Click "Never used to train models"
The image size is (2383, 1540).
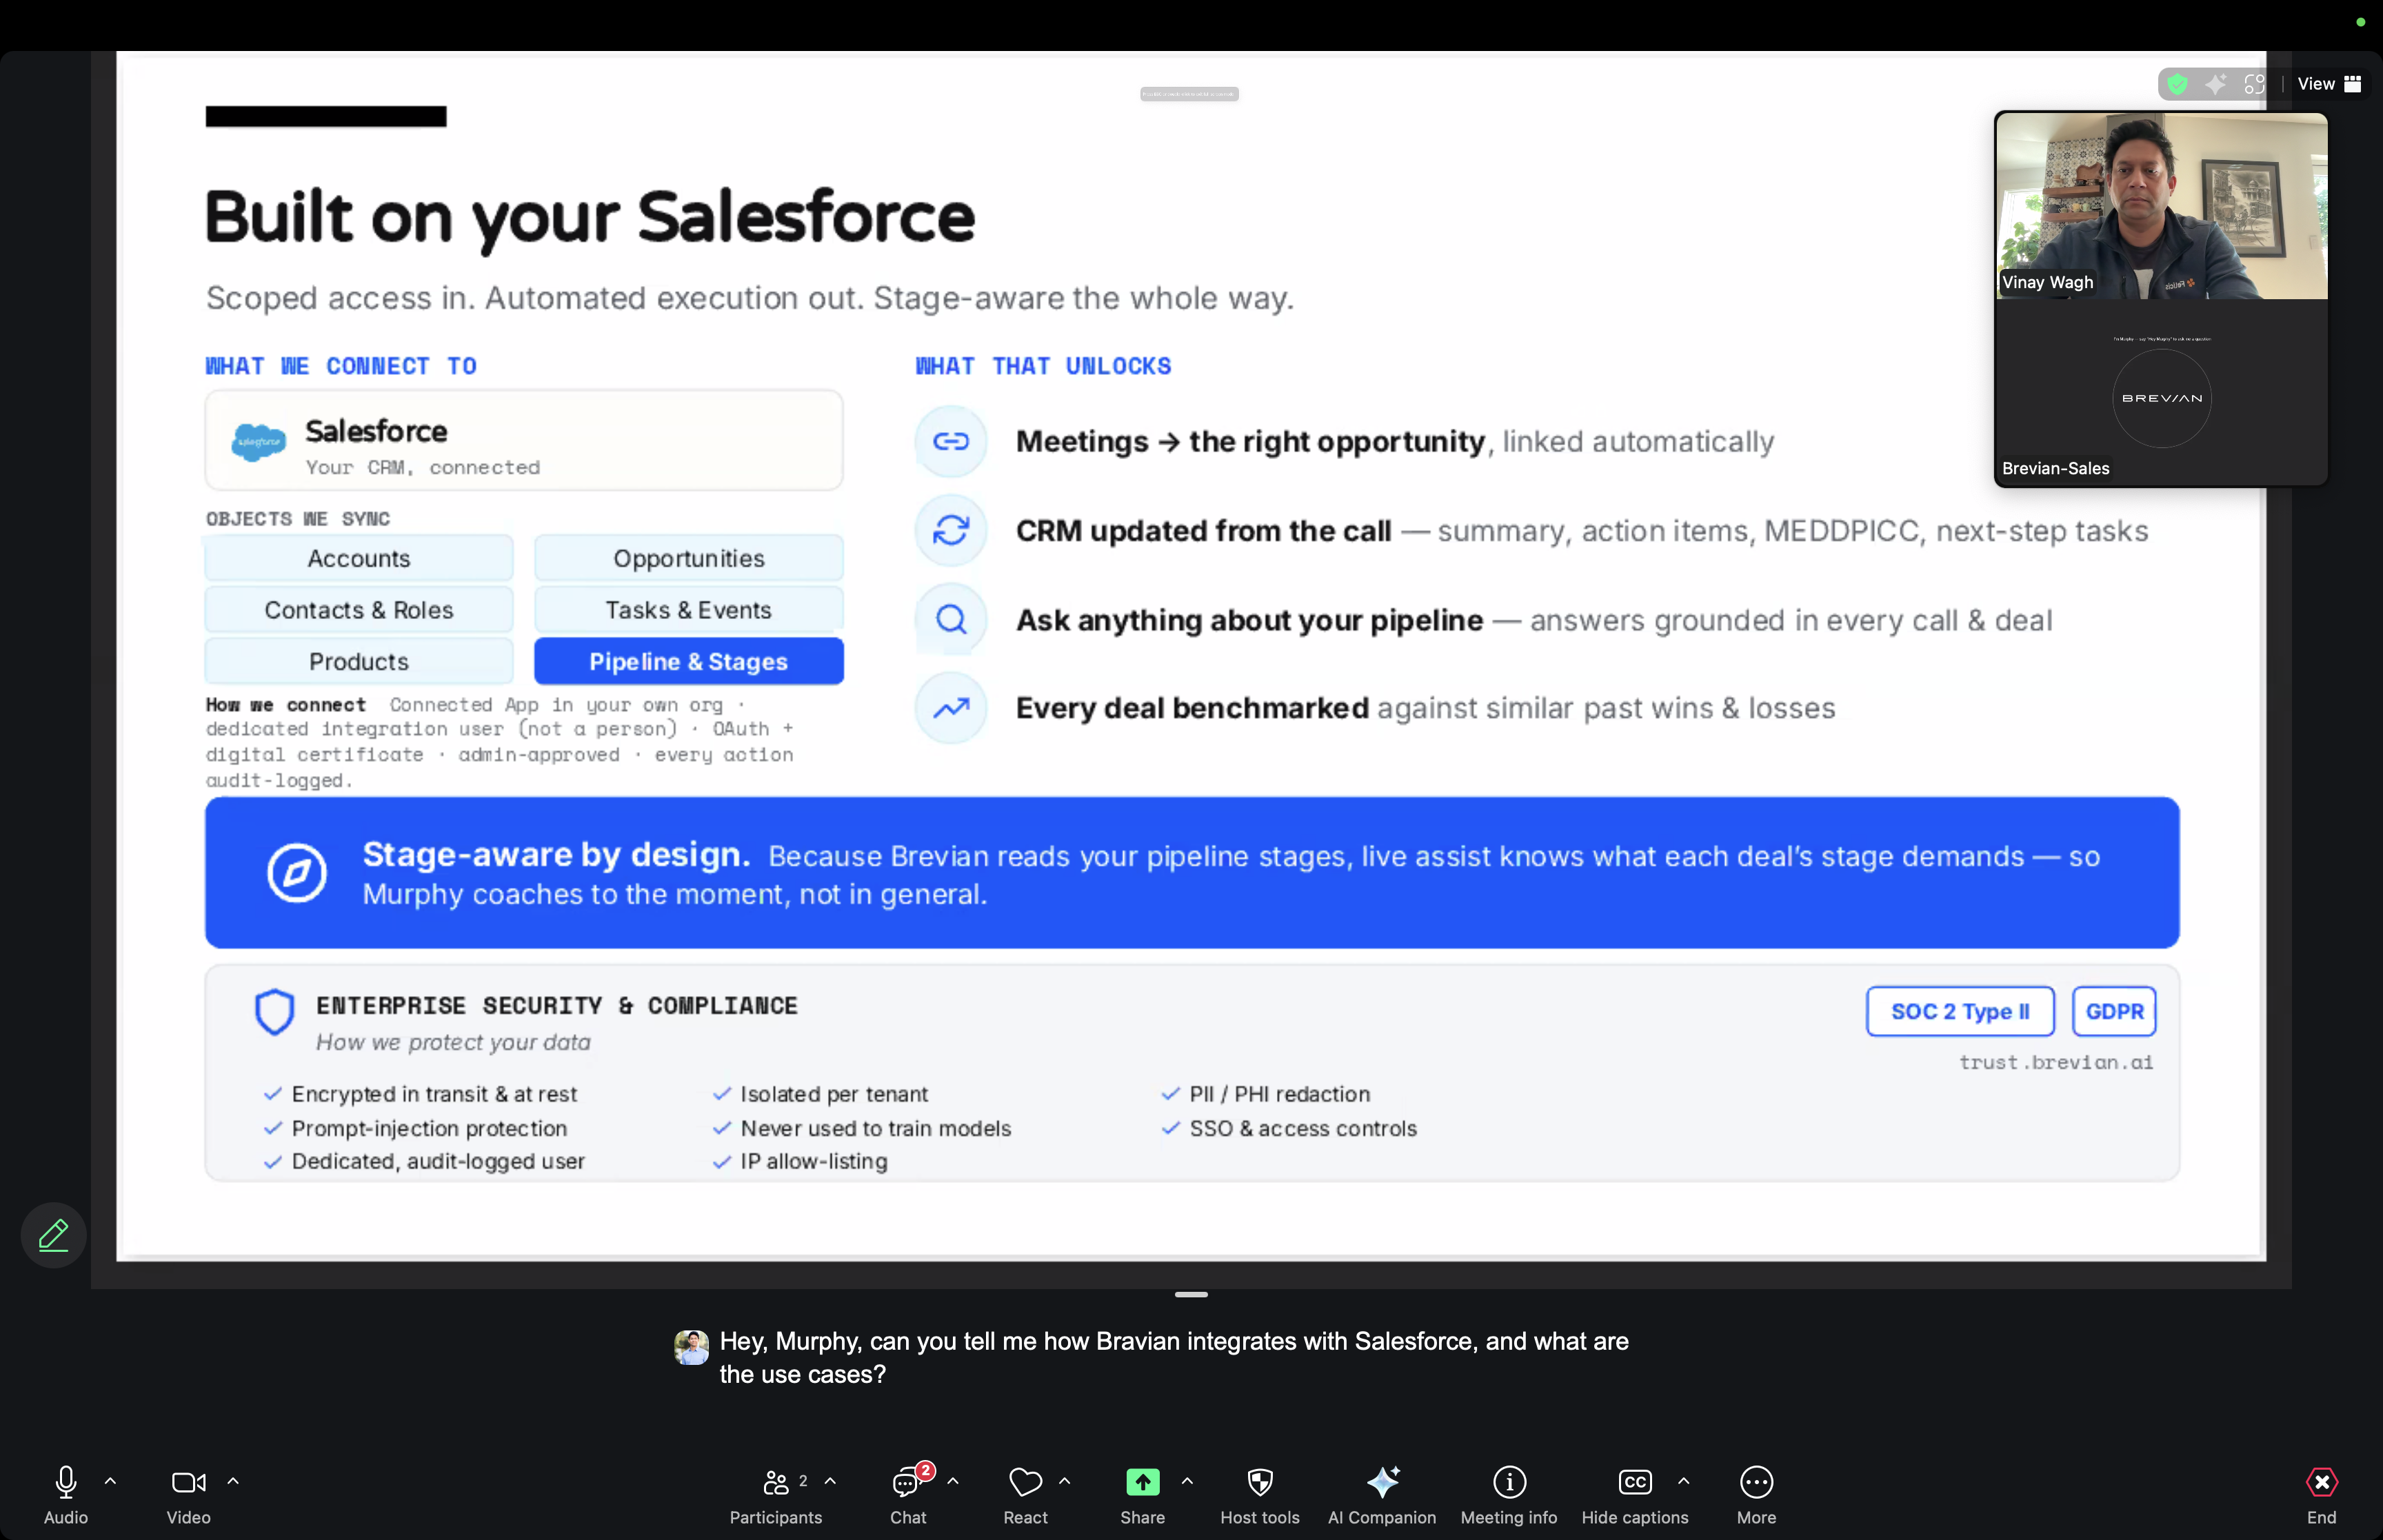click(876, 1128)
